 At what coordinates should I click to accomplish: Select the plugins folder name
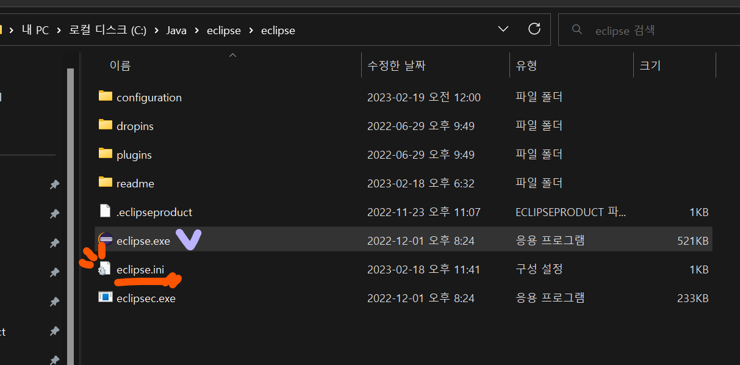click(x=134, y=155)
